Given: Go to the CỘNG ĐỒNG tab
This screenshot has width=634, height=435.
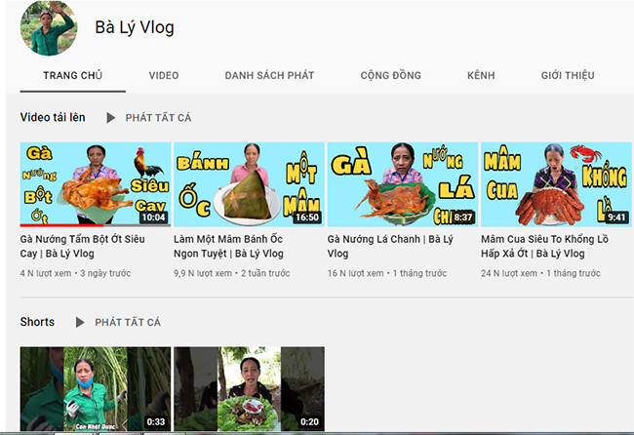Looking at the screenshot, I should click(x=390, y=75).
